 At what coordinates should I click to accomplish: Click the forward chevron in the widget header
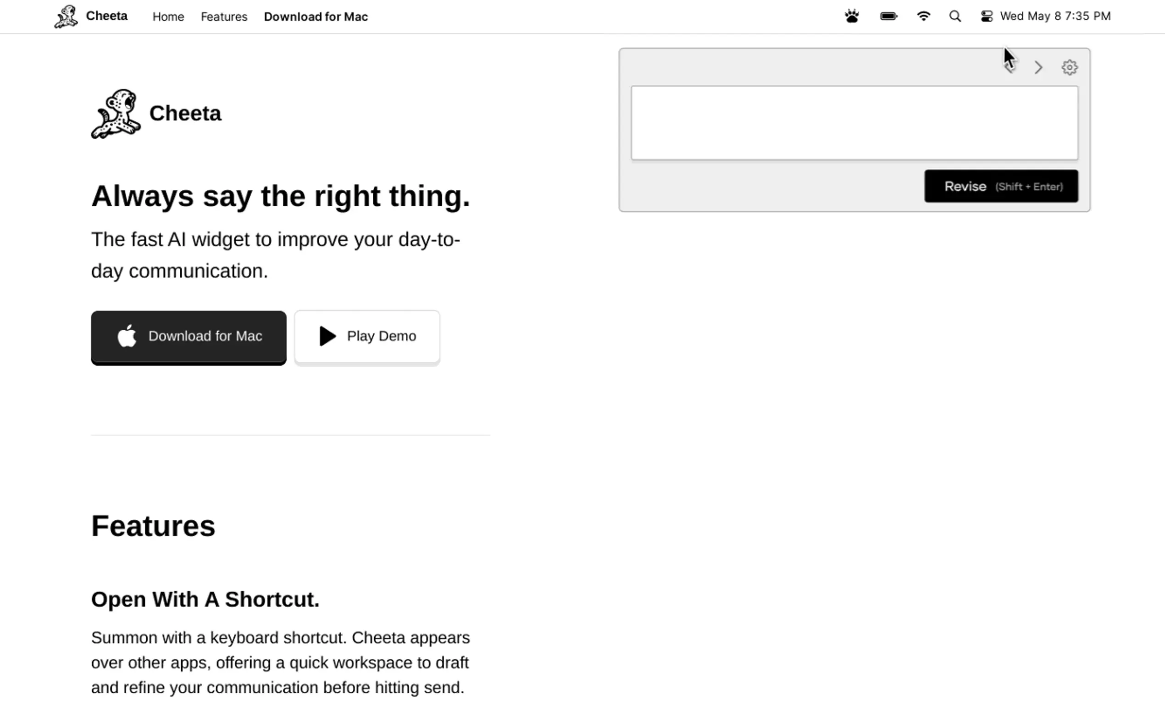(x=1038, y=68)
